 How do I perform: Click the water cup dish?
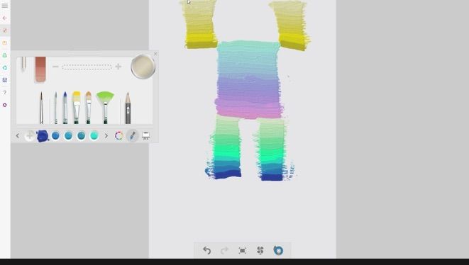tap(143, 67)
